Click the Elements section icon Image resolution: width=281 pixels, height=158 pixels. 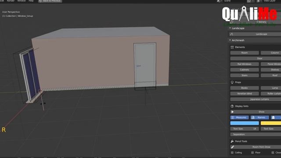(232, 47)
